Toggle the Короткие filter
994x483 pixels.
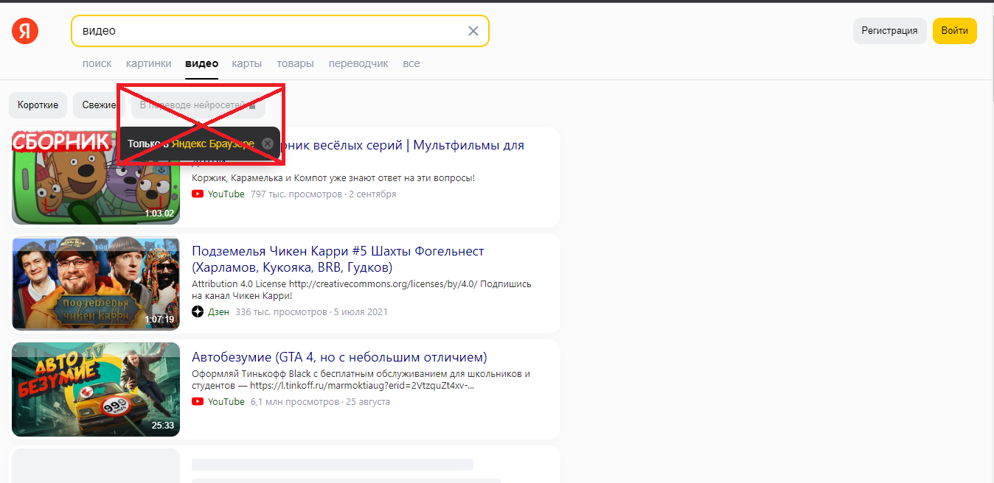38,105
